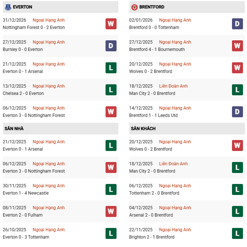Click the Everton 0 - 3 Tottenham match
This screenshot has width=247, height=247.
click(26, 237)
